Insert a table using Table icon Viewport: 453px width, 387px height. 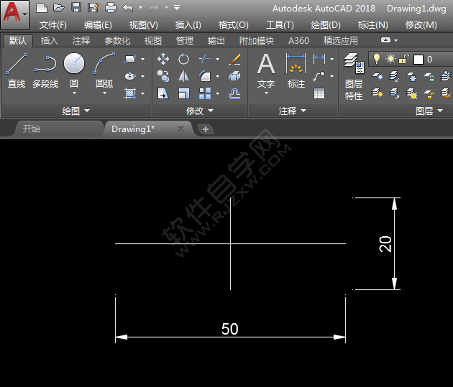[x=319, y=93]
